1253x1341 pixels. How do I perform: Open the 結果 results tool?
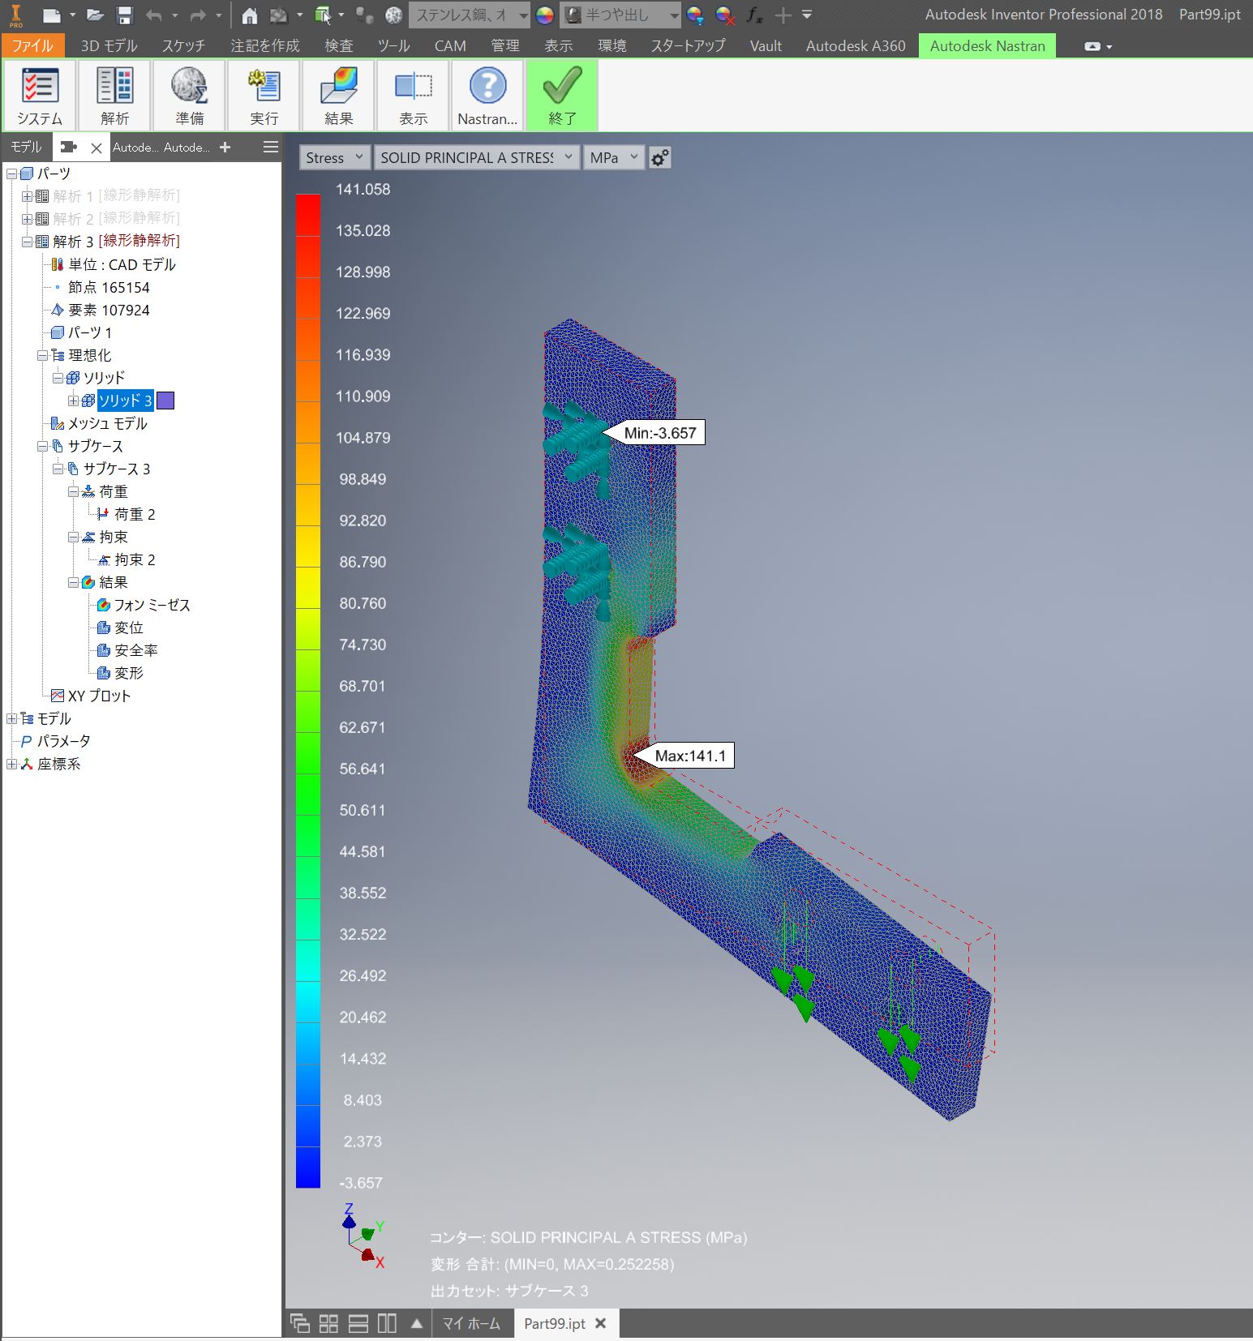338,95
